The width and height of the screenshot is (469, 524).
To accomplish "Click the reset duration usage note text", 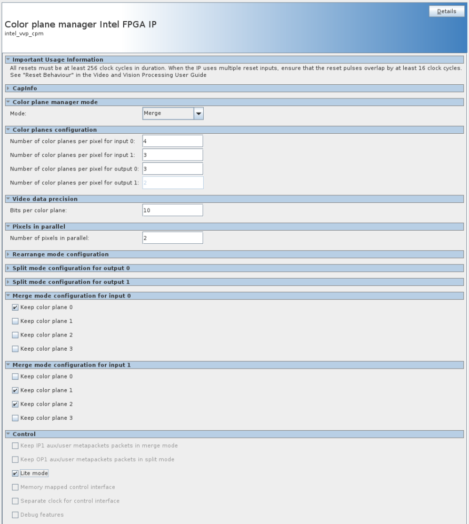I will coord(236,72).
